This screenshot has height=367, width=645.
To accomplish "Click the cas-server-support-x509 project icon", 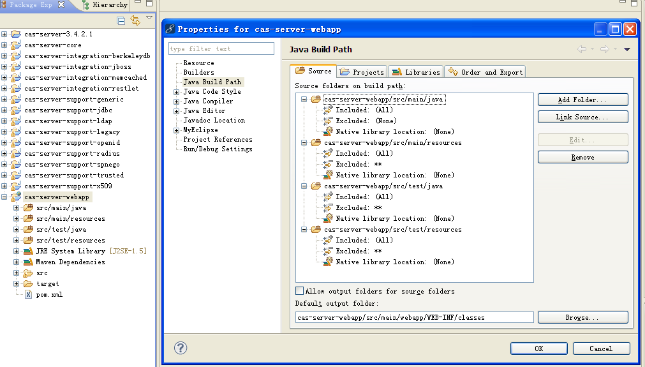I will coord(16,186).
